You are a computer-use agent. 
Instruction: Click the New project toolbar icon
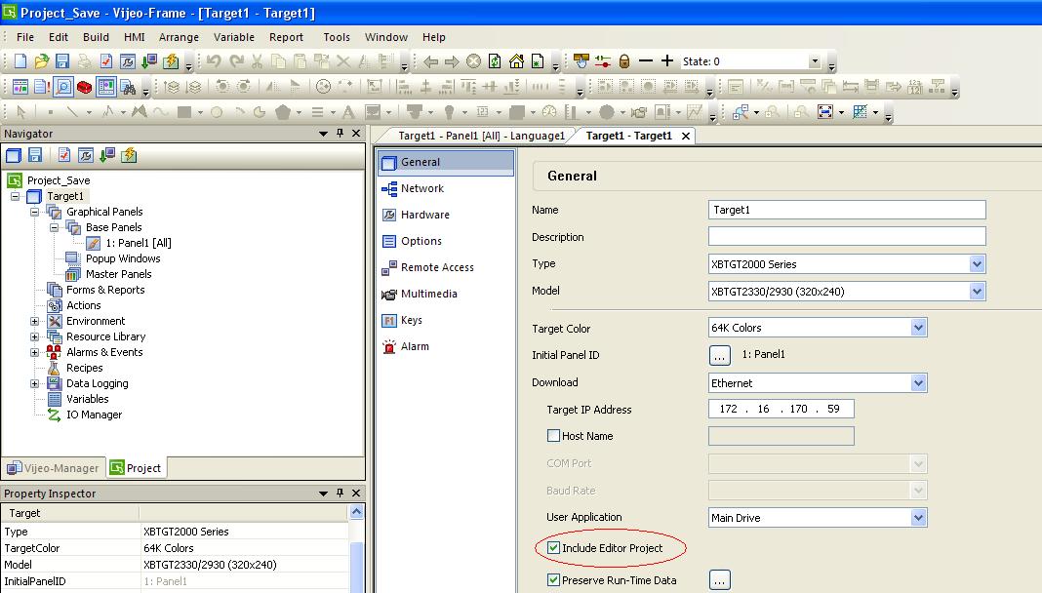pyautogui.click(x=20, y=61)
